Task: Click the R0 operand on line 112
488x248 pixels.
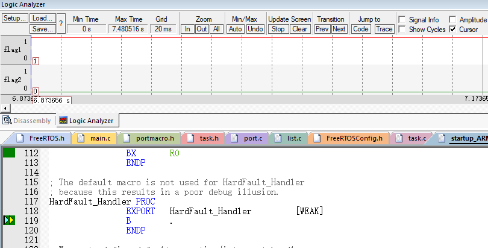Action: (x=174, y=153)
